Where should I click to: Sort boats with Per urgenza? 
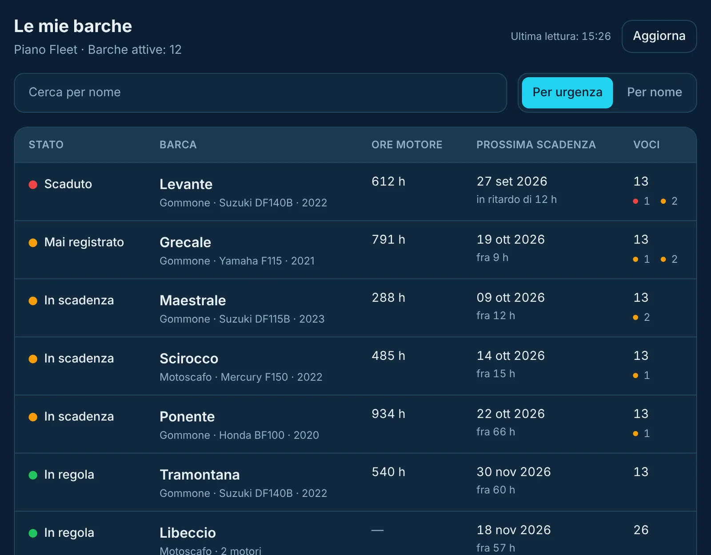(x=567, y=92)
